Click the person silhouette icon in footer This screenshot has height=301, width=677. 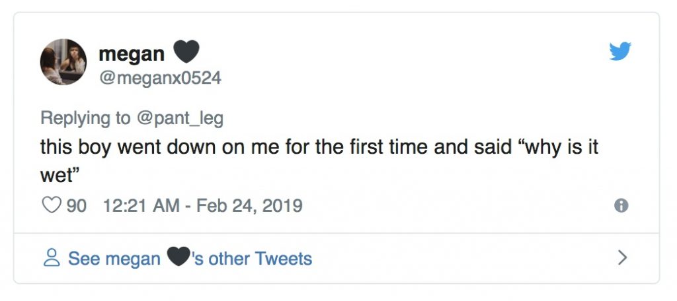pos(51,258)
